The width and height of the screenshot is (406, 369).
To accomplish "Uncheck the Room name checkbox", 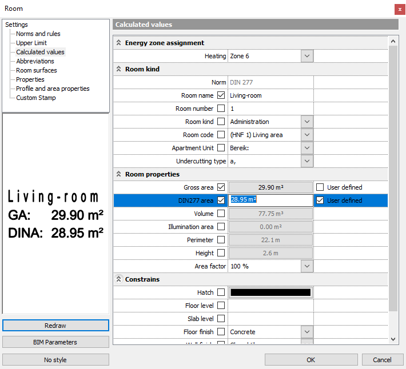I will [x=221, y=95].
